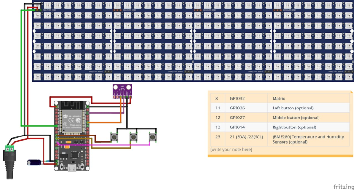Screen dimensions: 354x190
Task: Select the electrolytic capacitor component
Action: click(x=34, y=163)
